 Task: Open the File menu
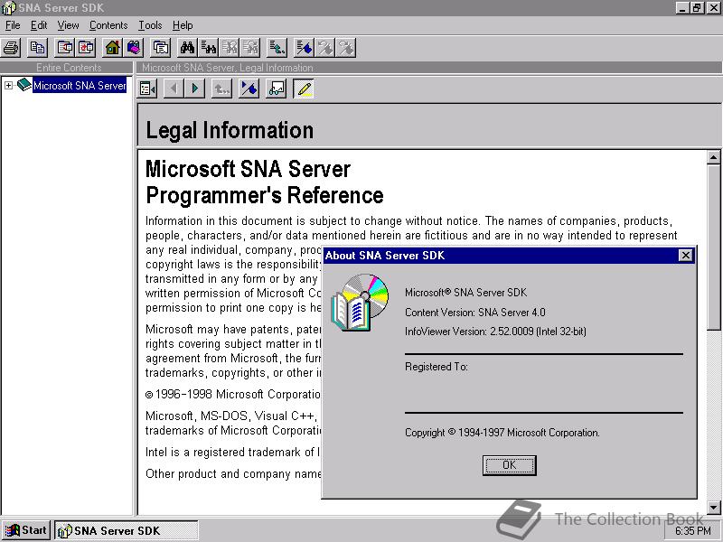point(13,25)
